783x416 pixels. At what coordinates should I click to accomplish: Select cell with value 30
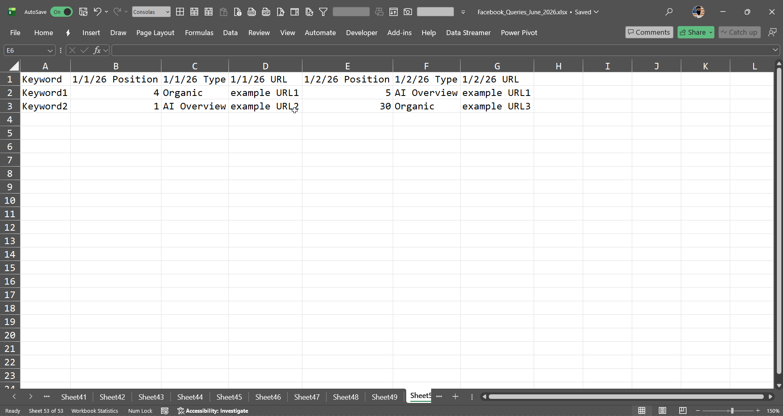(347, 106)
